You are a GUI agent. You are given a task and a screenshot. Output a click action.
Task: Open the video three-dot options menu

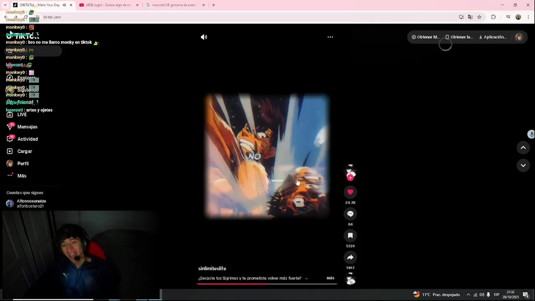[330, 37]
